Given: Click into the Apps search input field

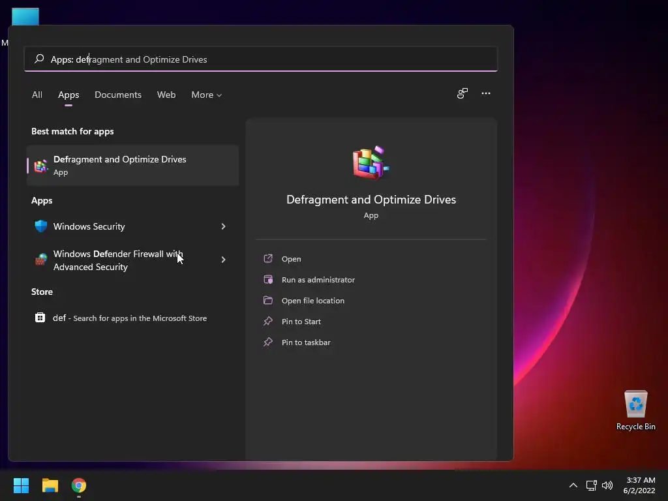Looking at the screenshot, I should click(261, 59).
